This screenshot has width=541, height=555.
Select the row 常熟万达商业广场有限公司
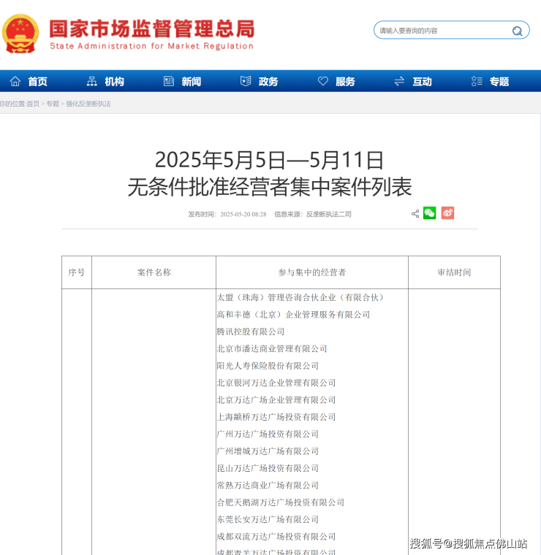(x=268, y=486)
